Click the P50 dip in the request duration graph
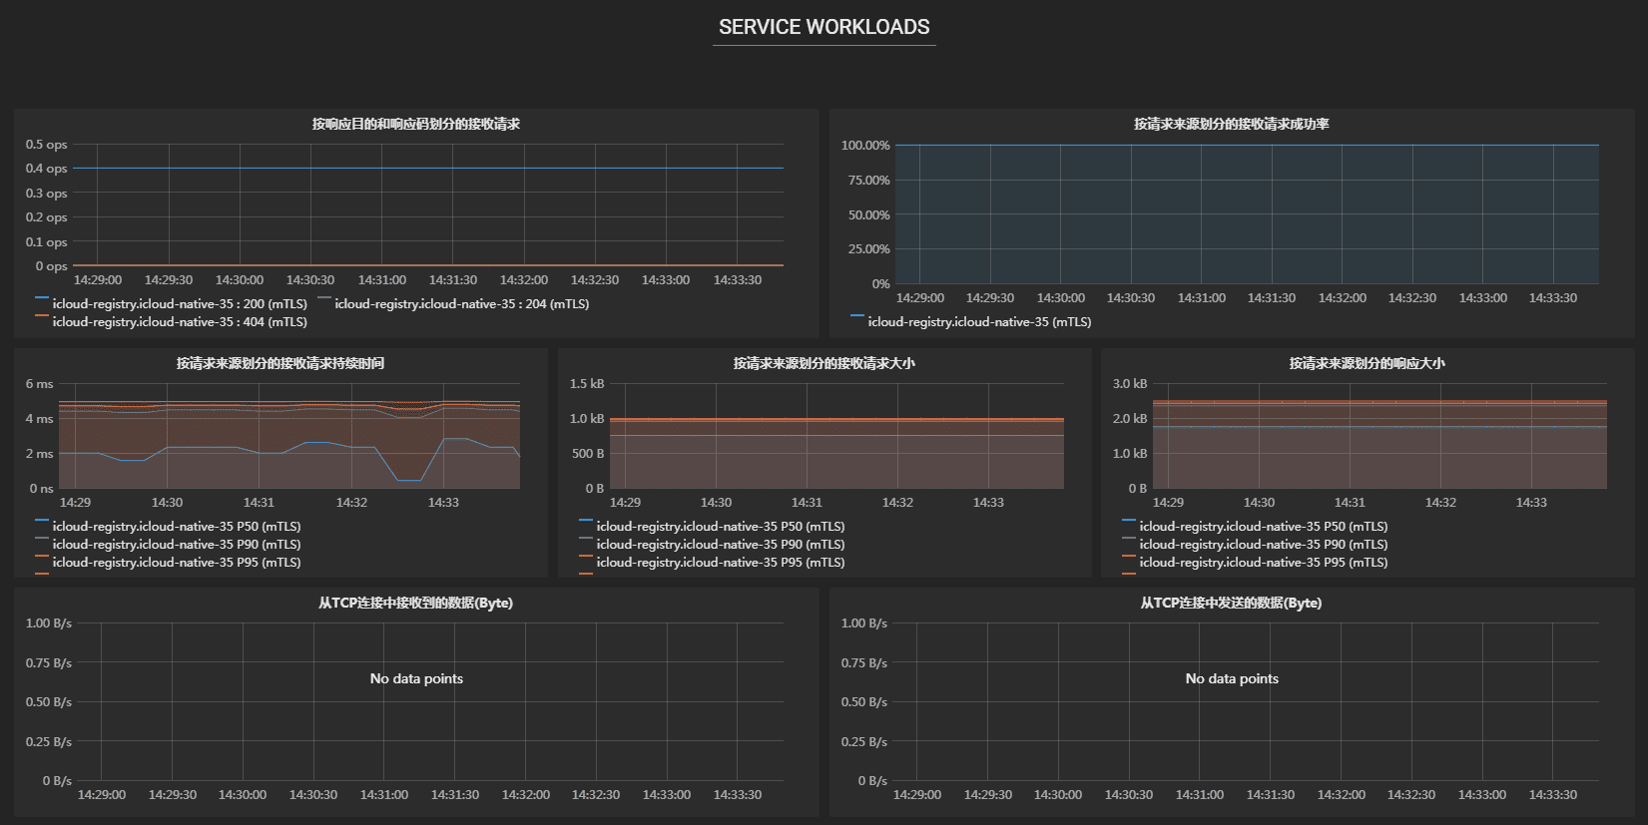The height and width of the screenshot is (825, 1648). pyautogui.click(x=407, y=480)
